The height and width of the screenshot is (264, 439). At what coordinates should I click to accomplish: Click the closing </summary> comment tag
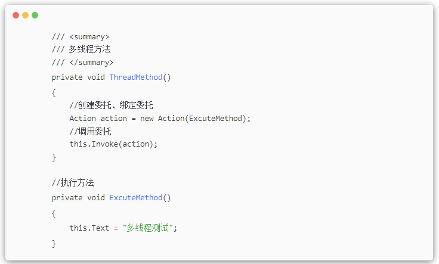pos(91,63)
